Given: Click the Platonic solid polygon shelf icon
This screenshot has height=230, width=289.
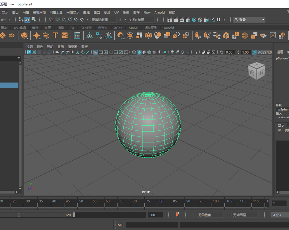Looking at the screenshot, I should click(24, 35).
